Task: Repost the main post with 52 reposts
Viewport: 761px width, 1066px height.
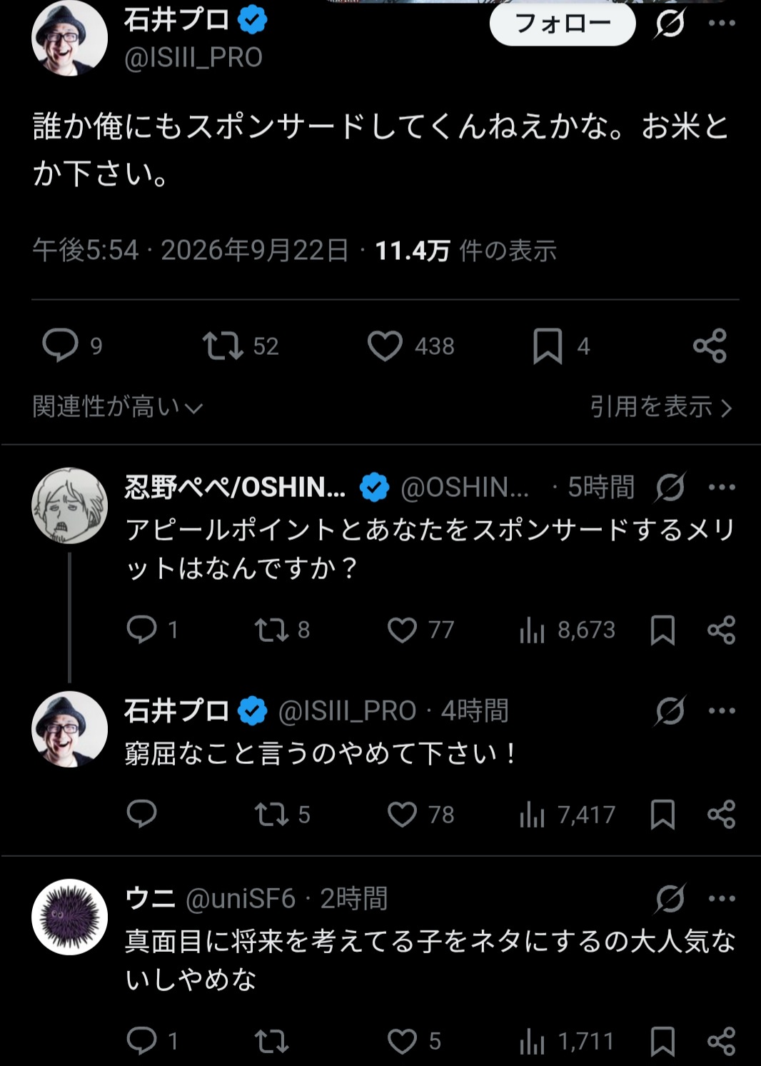Action: coord(223,346)
